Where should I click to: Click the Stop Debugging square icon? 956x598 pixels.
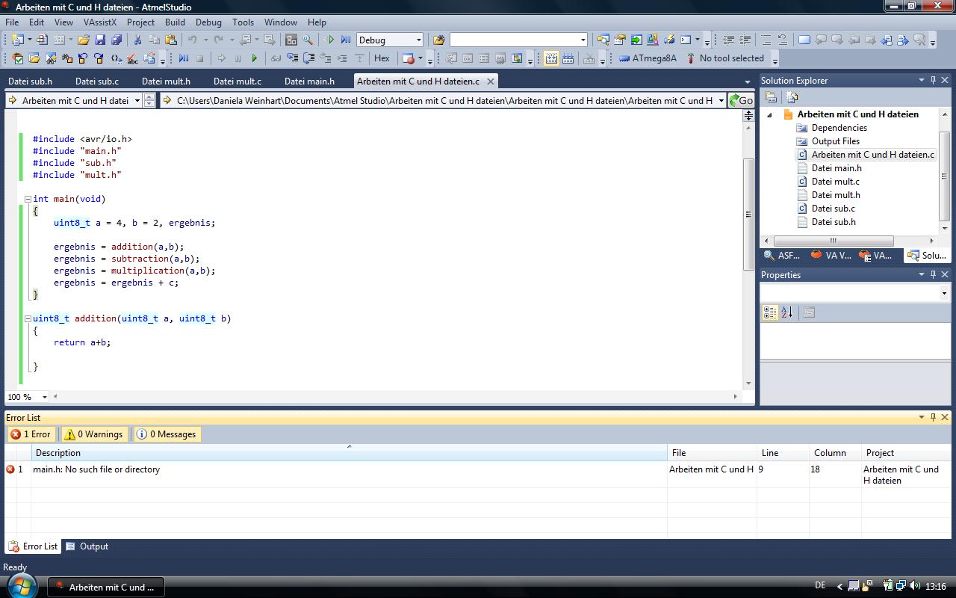(x=199, y=58)
